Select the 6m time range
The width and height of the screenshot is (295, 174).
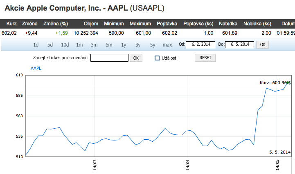109,45
